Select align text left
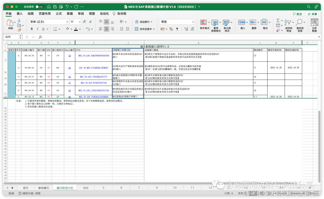The image size is (324, 199). pos(100,29)
